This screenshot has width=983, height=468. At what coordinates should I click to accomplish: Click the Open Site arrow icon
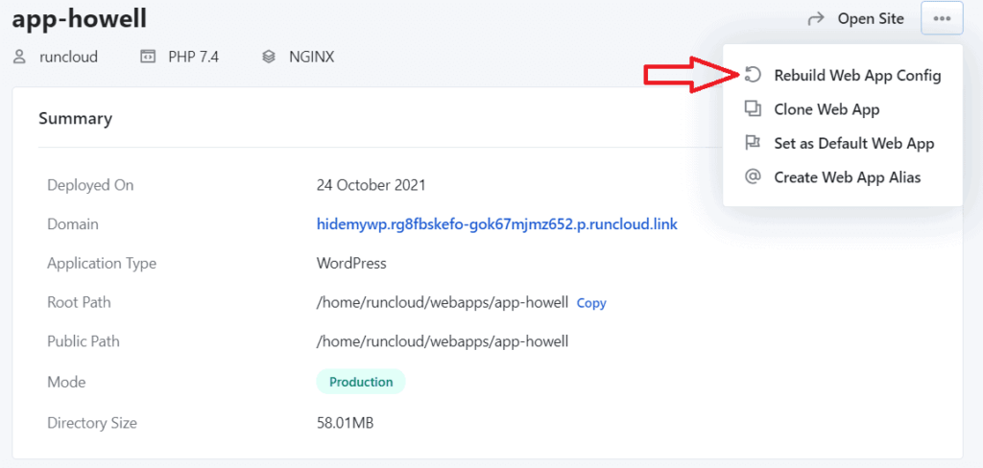[x=817, y=18]
